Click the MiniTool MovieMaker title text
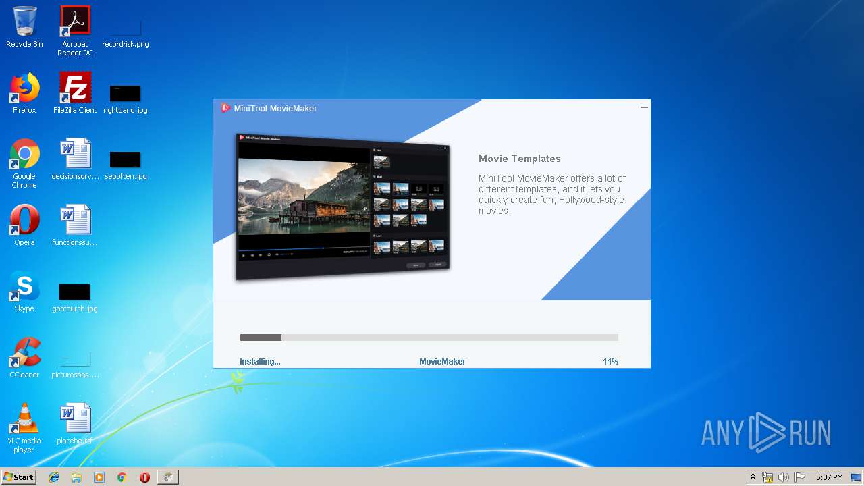Viewport: 864px width, 486px height. (275, 108)
